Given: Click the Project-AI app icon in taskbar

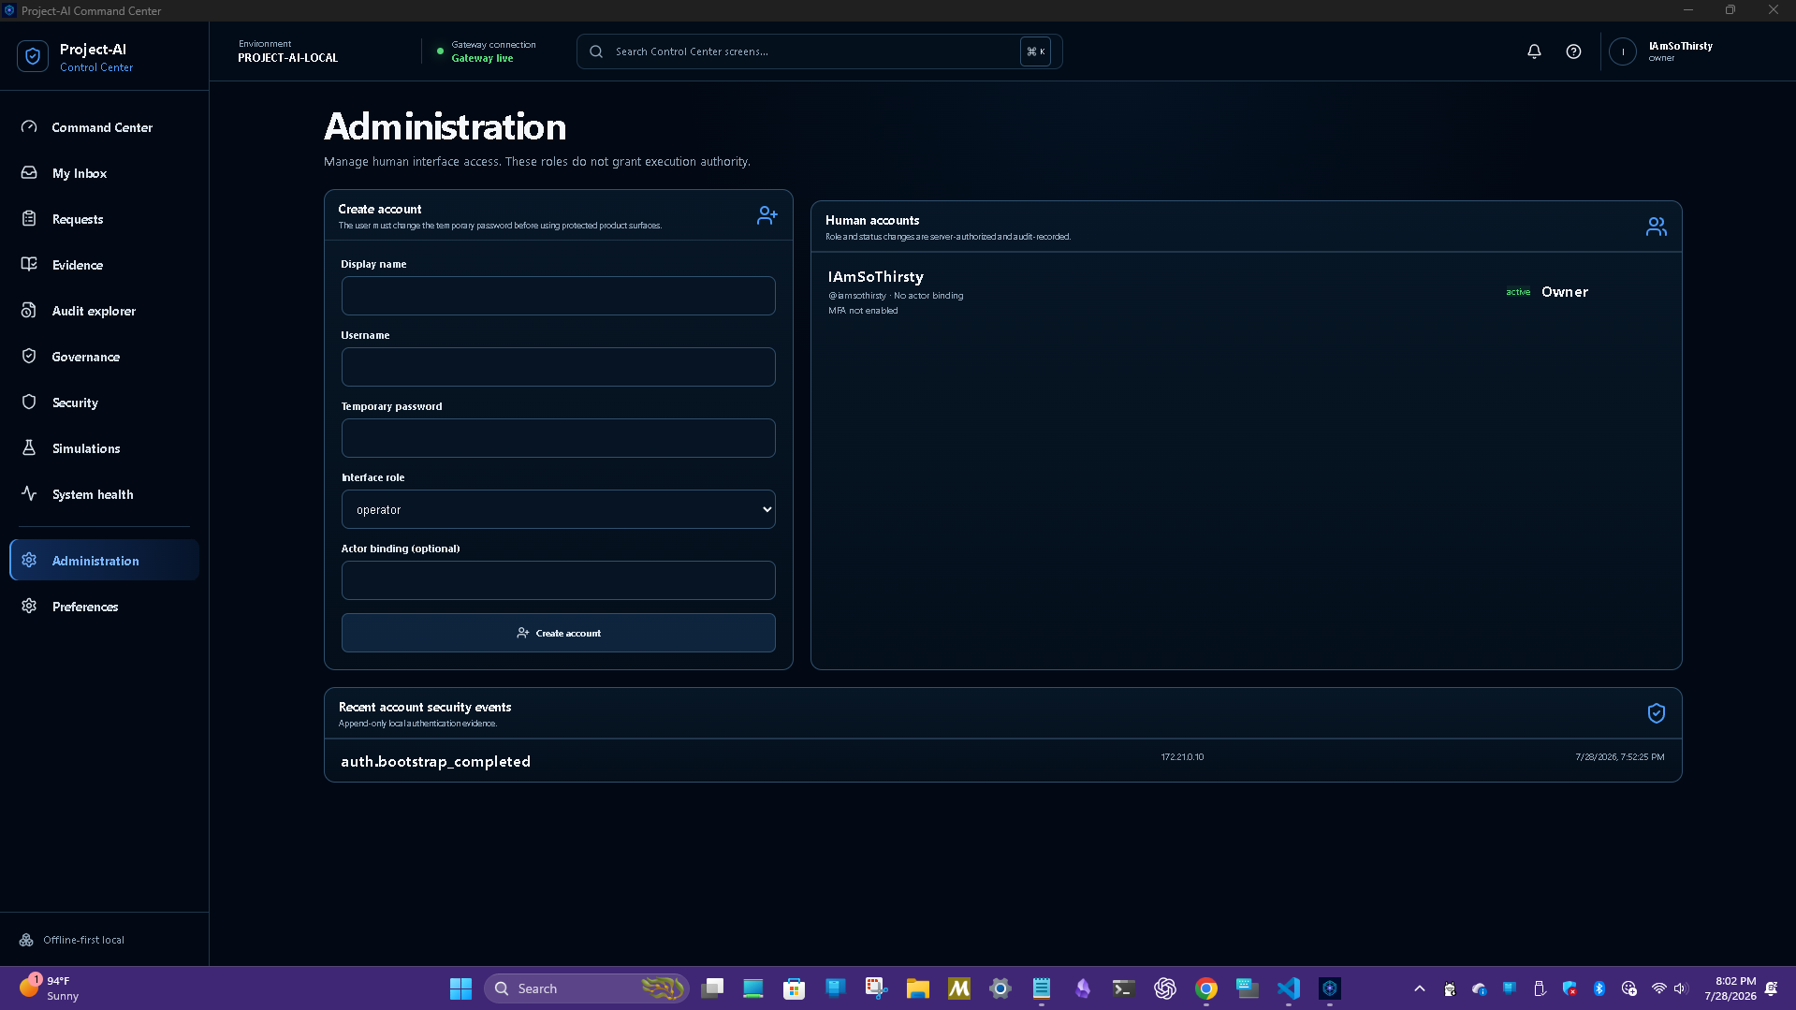Looking at the screenshot, I should [x=1330, y=988].
